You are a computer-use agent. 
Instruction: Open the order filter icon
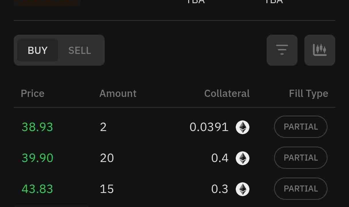[x=282, y=50]
